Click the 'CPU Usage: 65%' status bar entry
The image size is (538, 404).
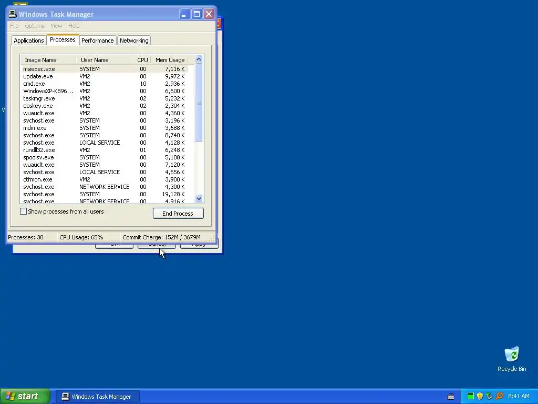(88, 237)
